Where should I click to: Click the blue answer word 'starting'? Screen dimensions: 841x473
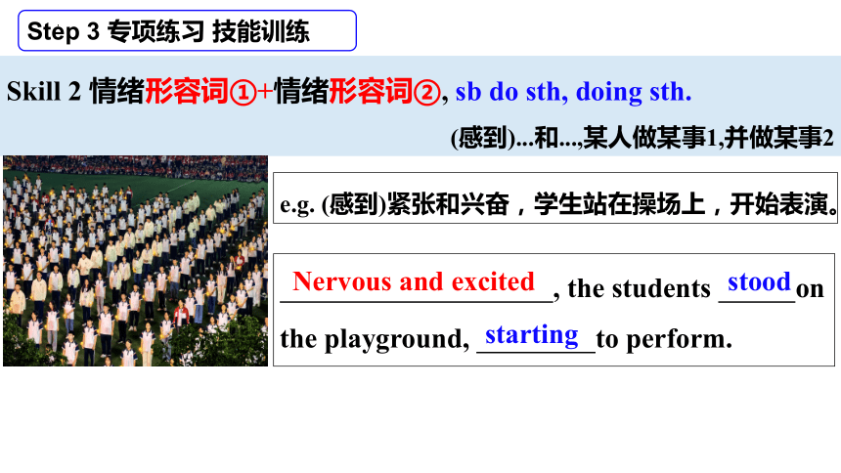[x=532, y=336]
